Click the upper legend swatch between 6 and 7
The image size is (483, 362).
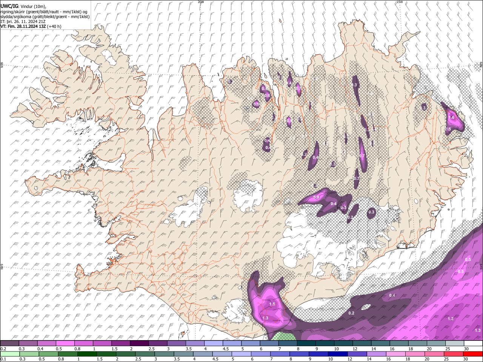[269, 343]
